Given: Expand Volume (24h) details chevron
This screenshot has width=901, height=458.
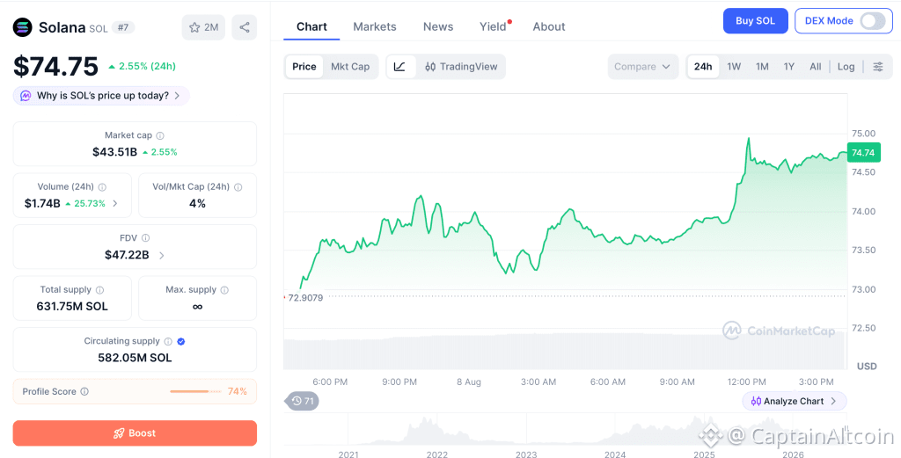Looking at the screenshot, I should (115, 203).
